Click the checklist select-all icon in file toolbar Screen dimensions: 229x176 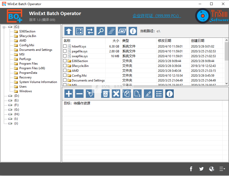coord(79,31)
